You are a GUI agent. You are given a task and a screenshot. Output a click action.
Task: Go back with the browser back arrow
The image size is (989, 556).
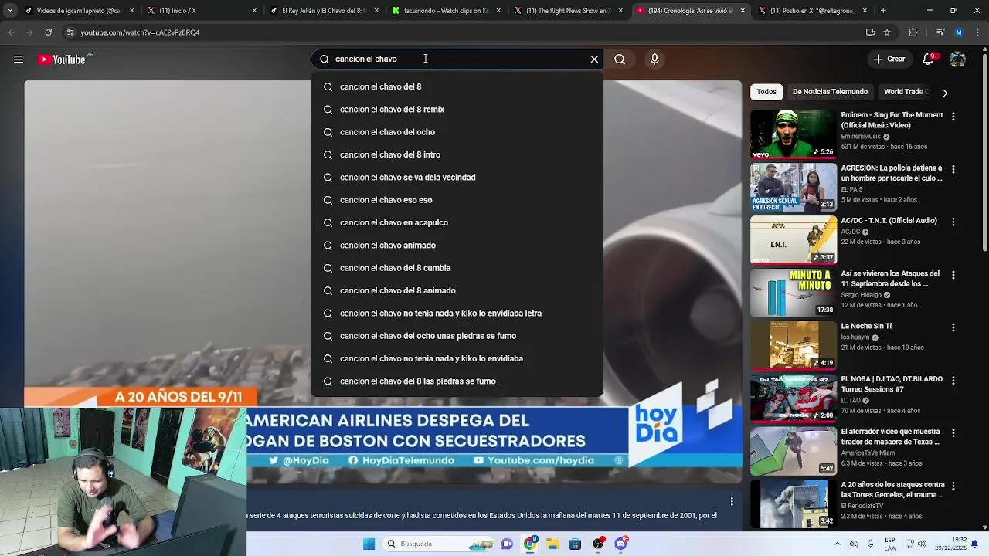point(11,32)
